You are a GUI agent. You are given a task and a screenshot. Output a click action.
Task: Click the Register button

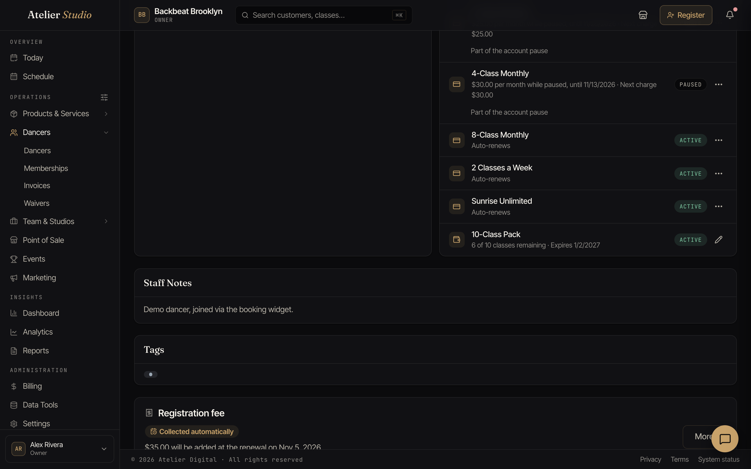point(686,15)
